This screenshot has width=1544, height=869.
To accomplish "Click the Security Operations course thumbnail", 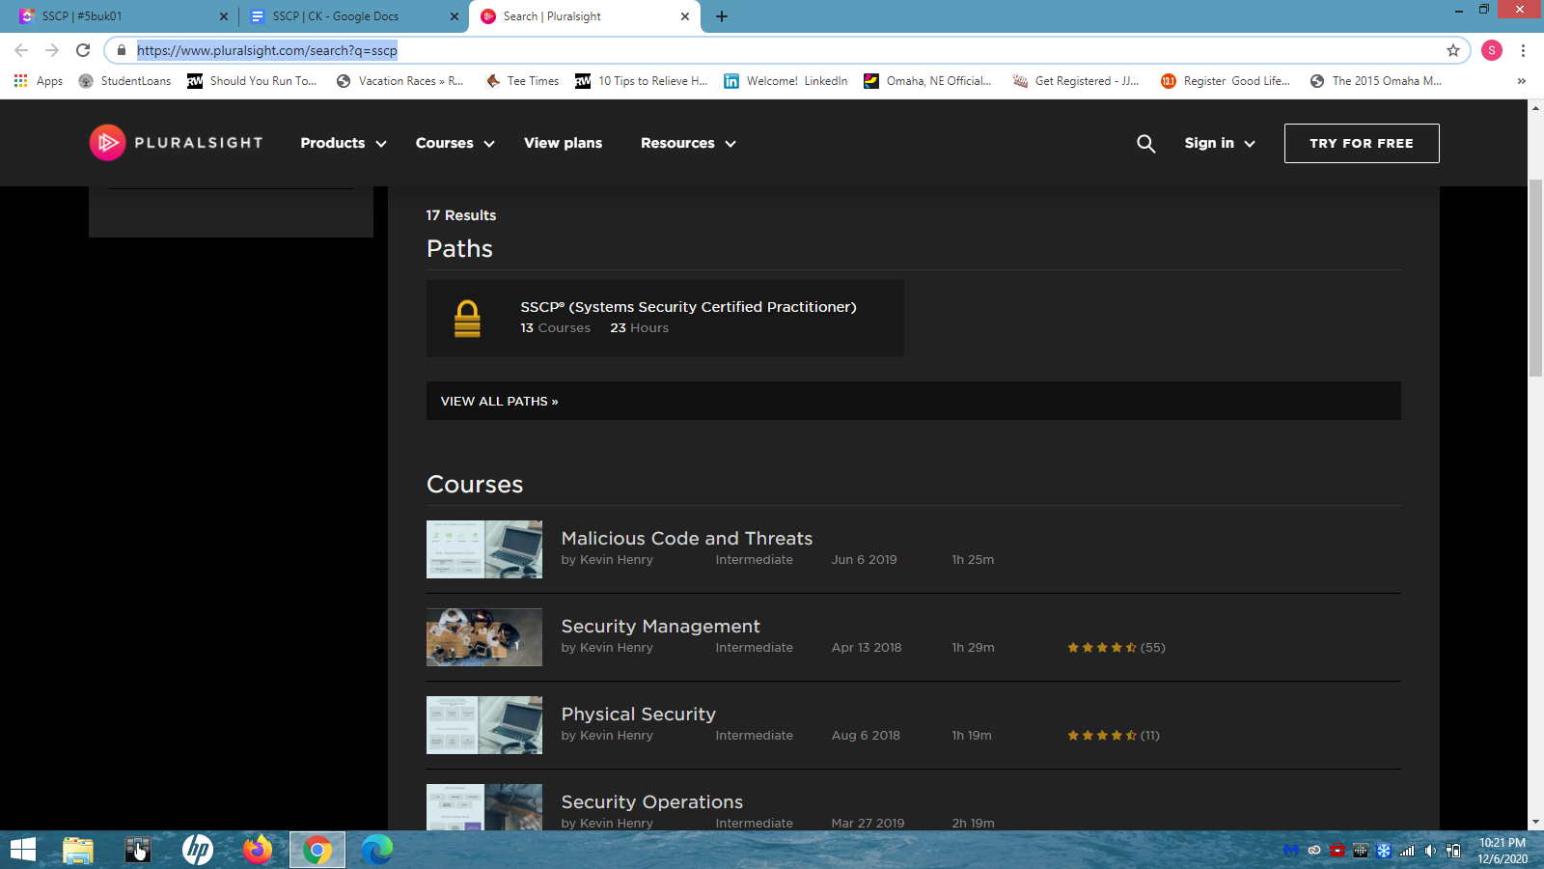I will (x=484, y=807).
